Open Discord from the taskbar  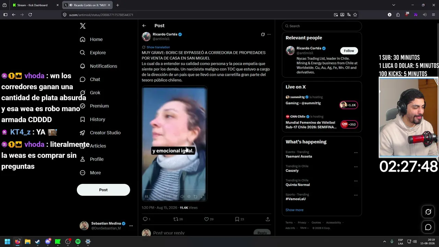pos(48,242)
